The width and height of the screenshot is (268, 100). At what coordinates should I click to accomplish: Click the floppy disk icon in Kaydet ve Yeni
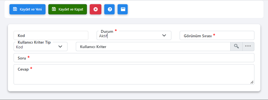pyautogui.click(x=15, y=9)
